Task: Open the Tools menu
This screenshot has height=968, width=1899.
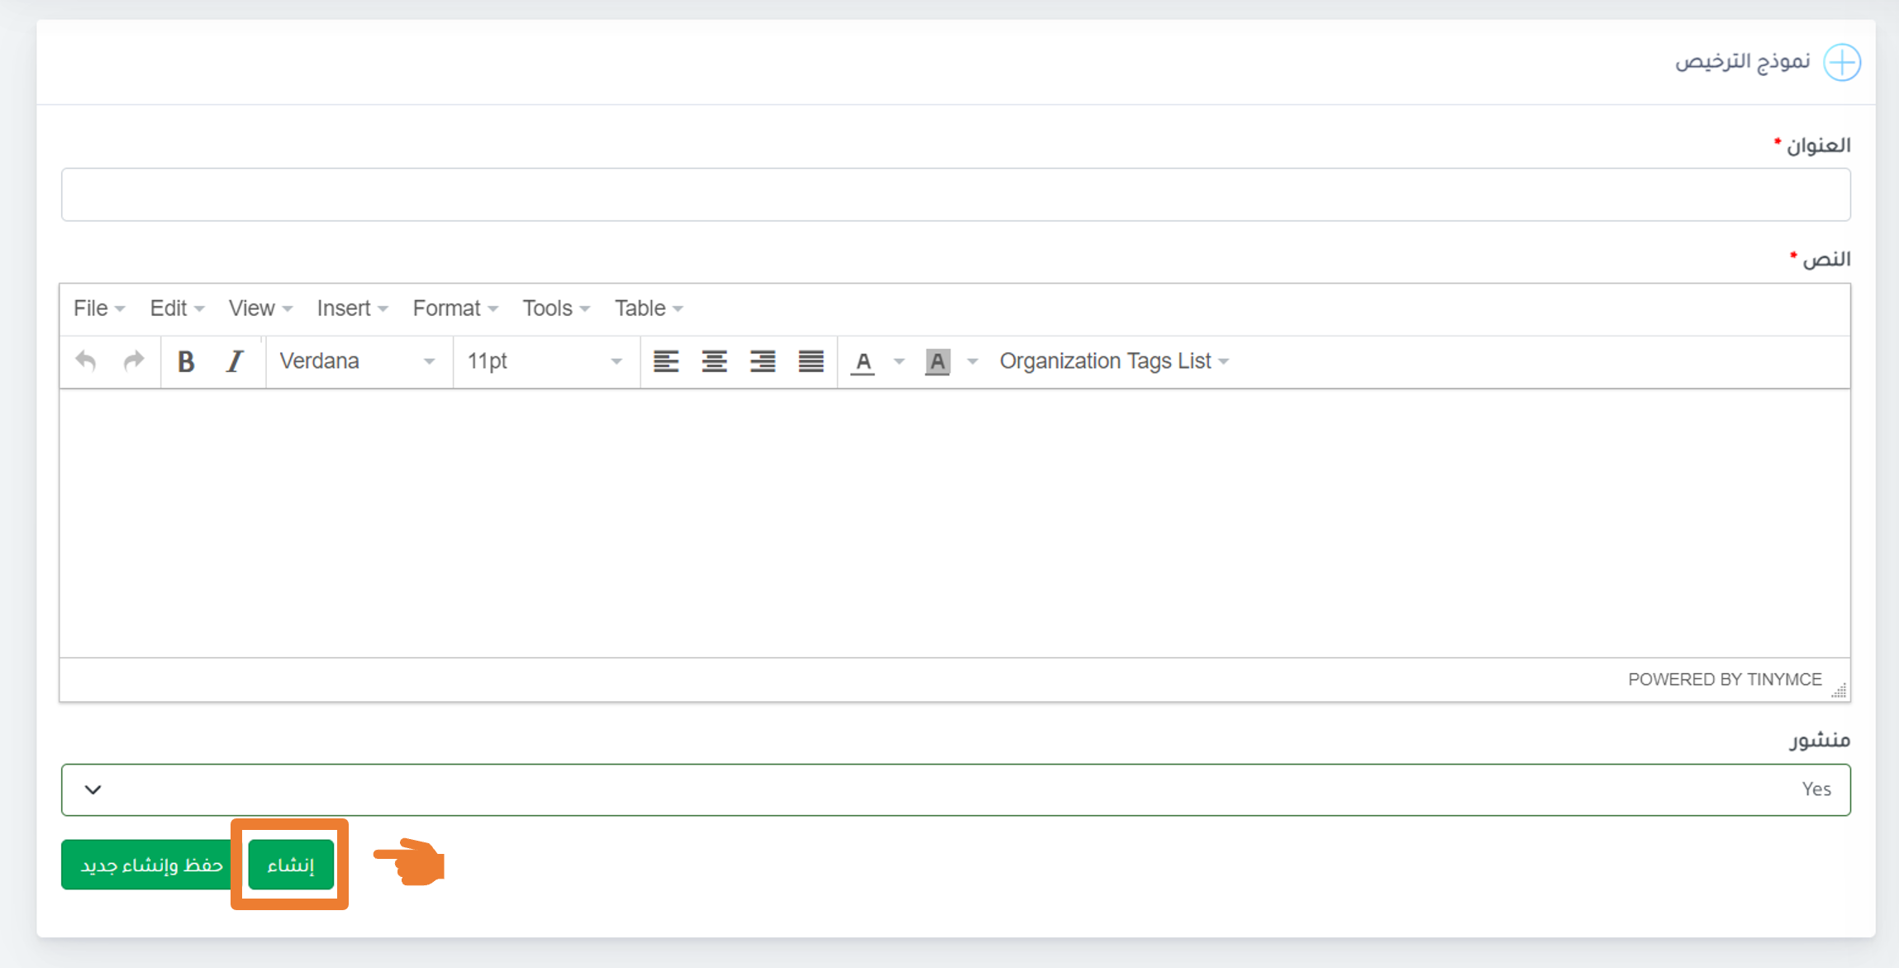Action: pos(556,308)
